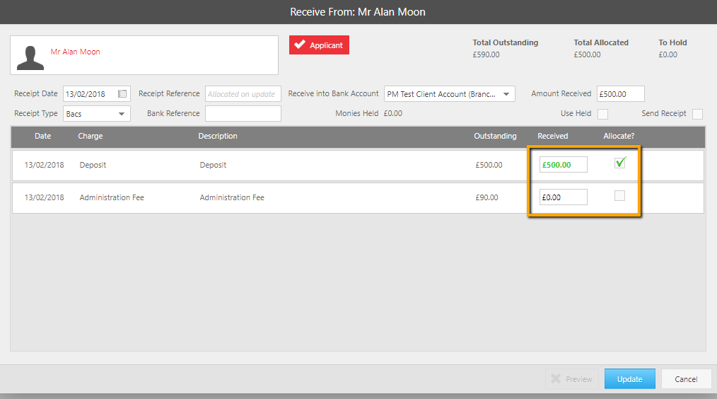Image resolution: width=717 pixels, height=399 pixels.
Task: Toggle the Applicant checkmark button
Action: [x=319, y=45]
